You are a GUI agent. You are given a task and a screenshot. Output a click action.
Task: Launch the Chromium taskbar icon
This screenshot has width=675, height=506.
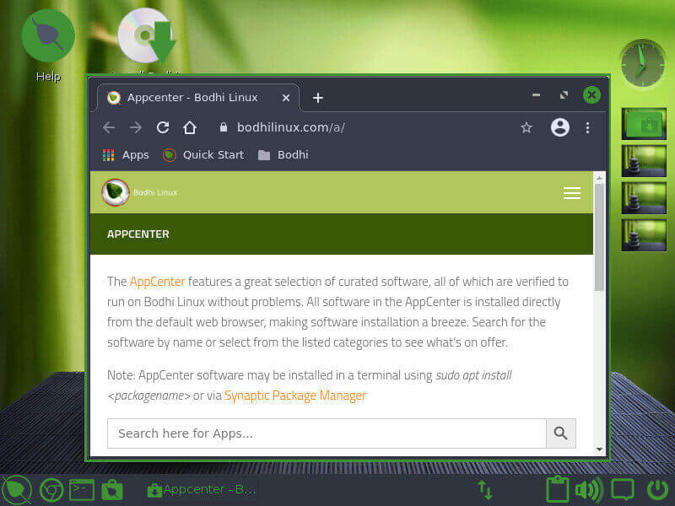pos(51,490)
